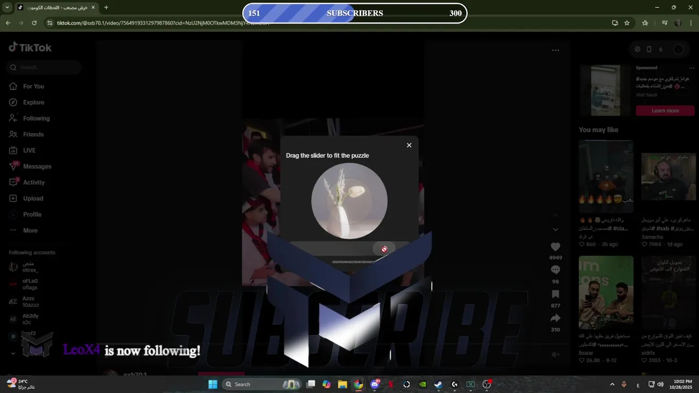This screenshot has height=393, width=699.
Task: Open the weather widget on the taskbar
Action: click(21, 384)
